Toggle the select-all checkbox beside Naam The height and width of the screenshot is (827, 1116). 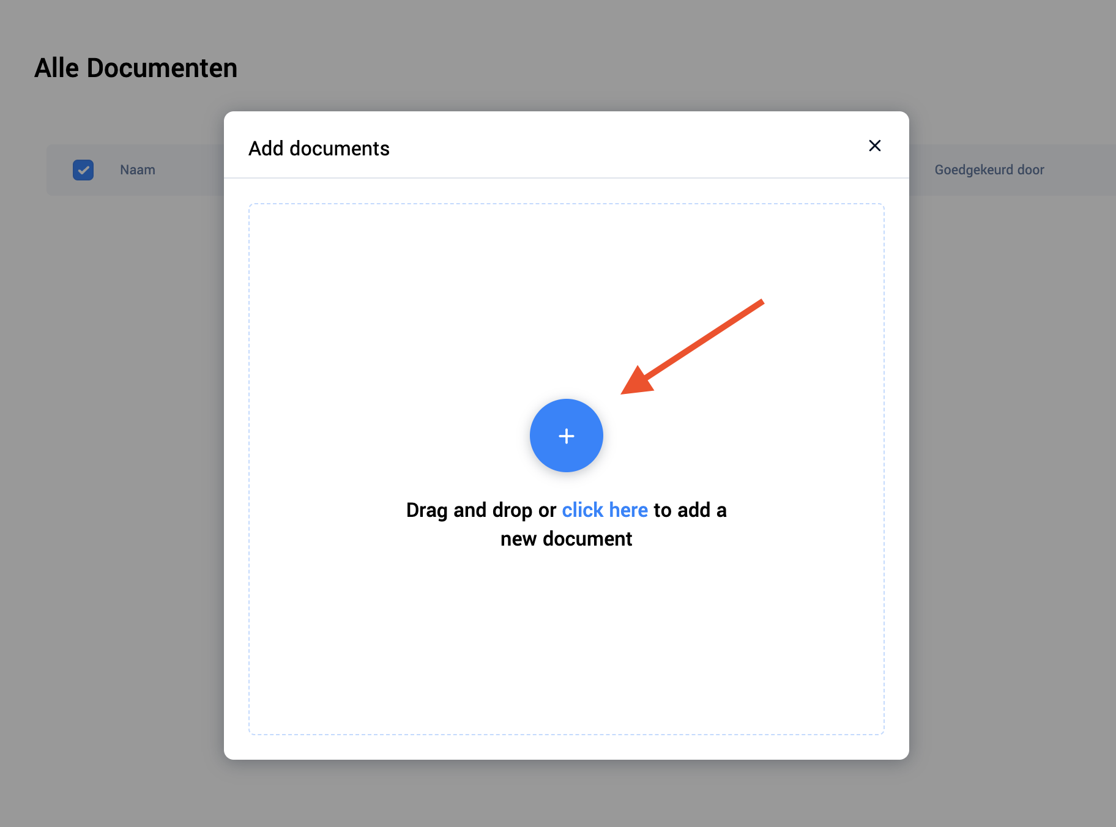[83, 170]
